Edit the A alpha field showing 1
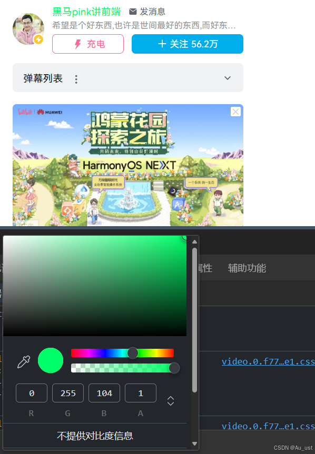Image resolution: width=315 pixels, height=454 pixels. 141,393
